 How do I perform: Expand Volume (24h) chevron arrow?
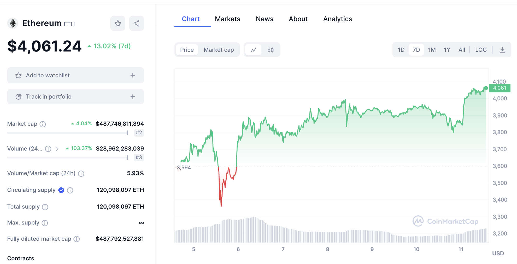[57, 149]
